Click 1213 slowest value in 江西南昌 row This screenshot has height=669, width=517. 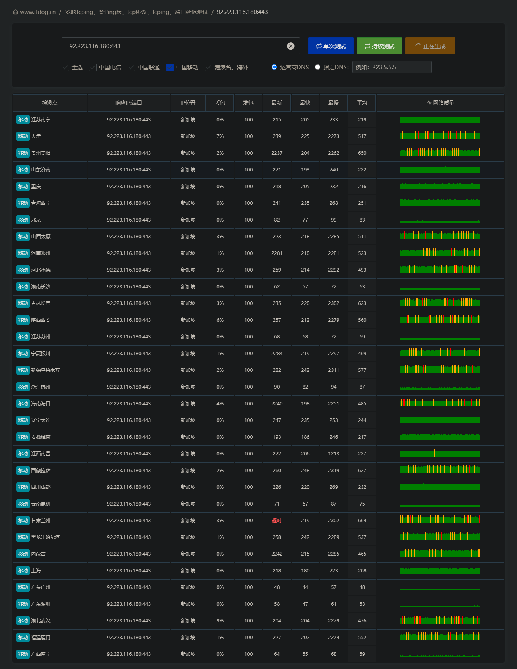tap(334, 454)
